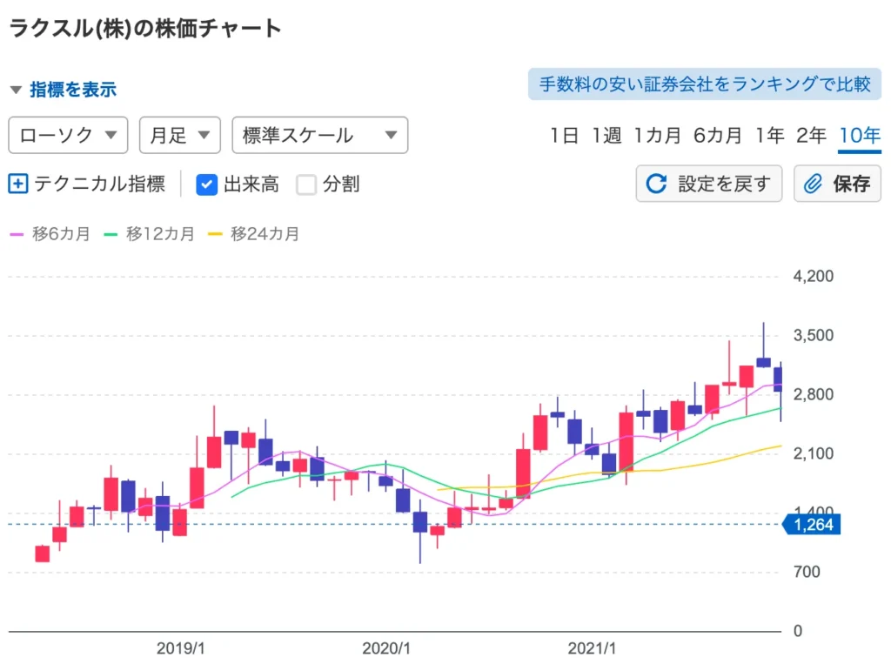Viewport: 891px width, 664px height.
Task: Open the 月足 interval dropdown
Action: tap(179, 135)
